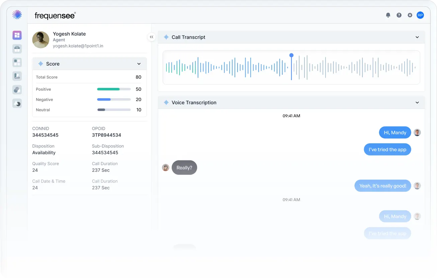Click the agent name Yogesh Kolate
The width and height of the screenshot is (437, 279).
pos(69,34)
